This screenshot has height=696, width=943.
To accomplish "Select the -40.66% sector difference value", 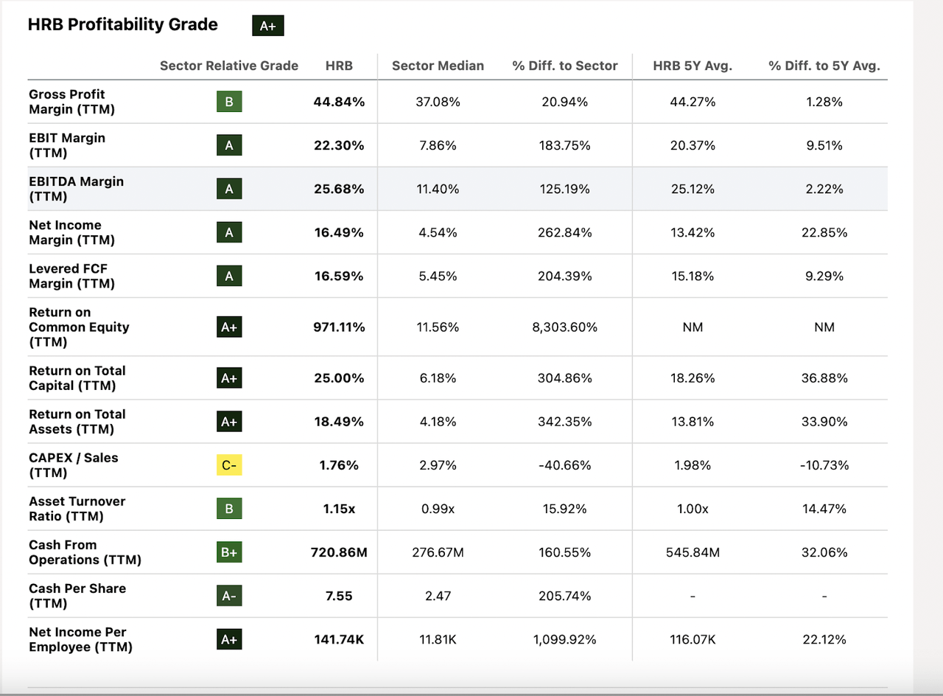I will 565,464.
